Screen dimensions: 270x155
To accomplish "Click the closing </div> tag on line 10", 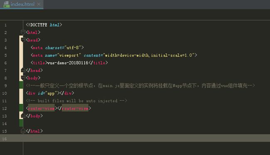I will (67, 93).
